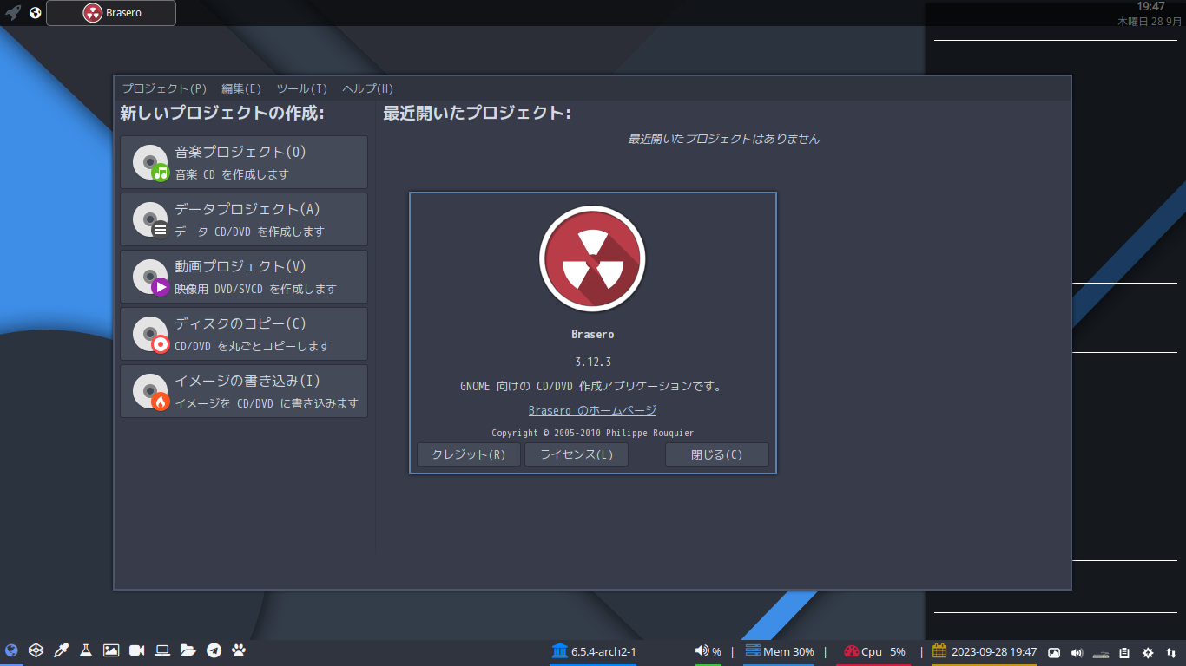Click the globe icon in top panel
1186x666 pixels.
click(36, 13)
